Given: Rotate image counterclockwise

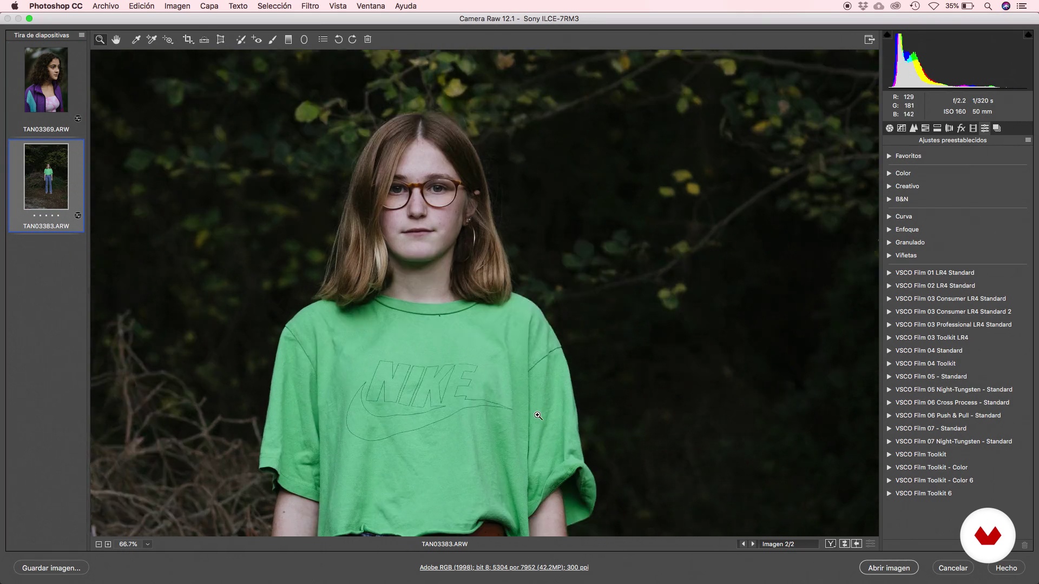Looking at the screenshot, I should click(x=338, y=39).
